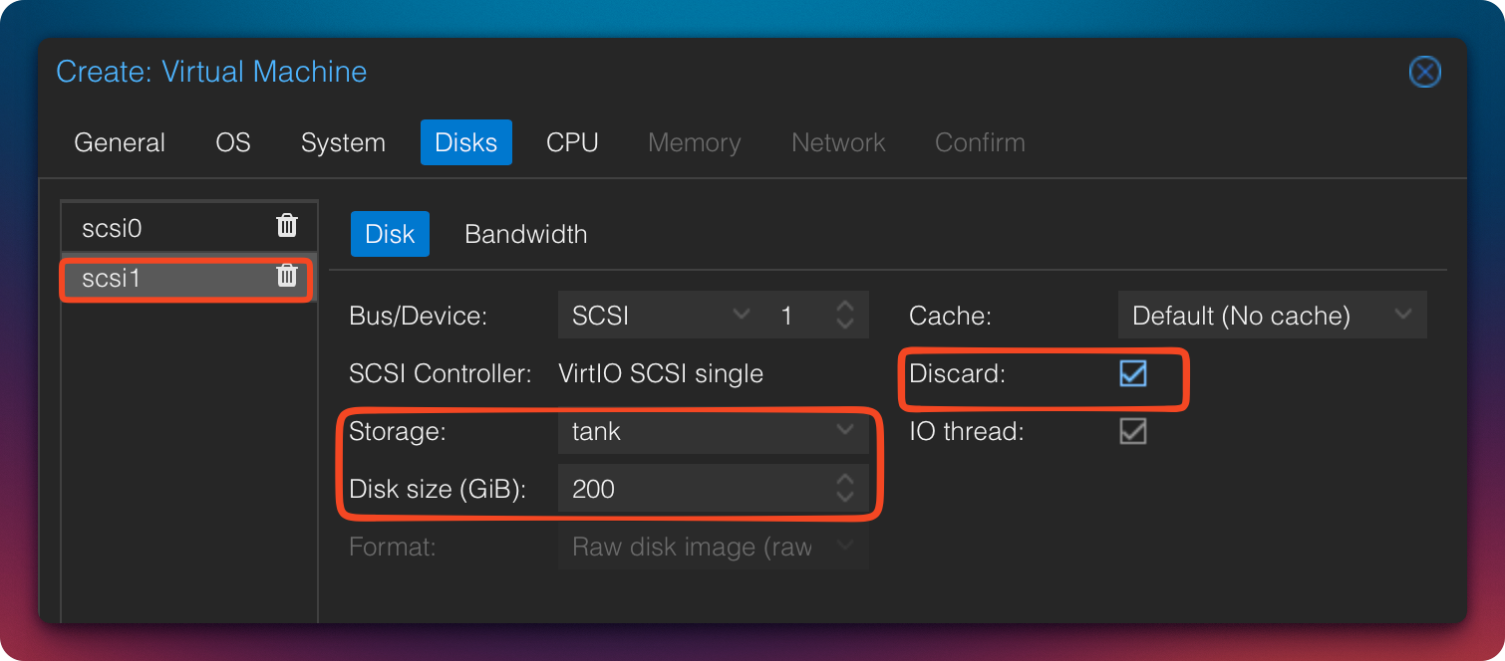
Task: Select the Disk sub-tab
Action: pyautogui.click(x=390, y=234)
